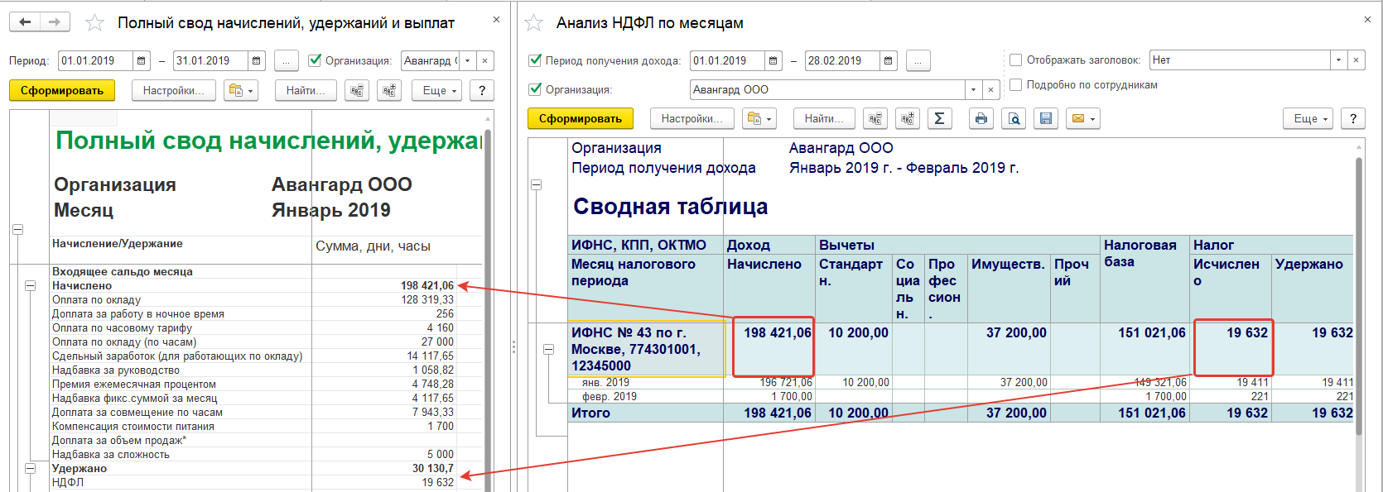This screenshot has height=492, width=1383.
Task: Click Настройки... in Полный свод
Action: pos(174,90)
